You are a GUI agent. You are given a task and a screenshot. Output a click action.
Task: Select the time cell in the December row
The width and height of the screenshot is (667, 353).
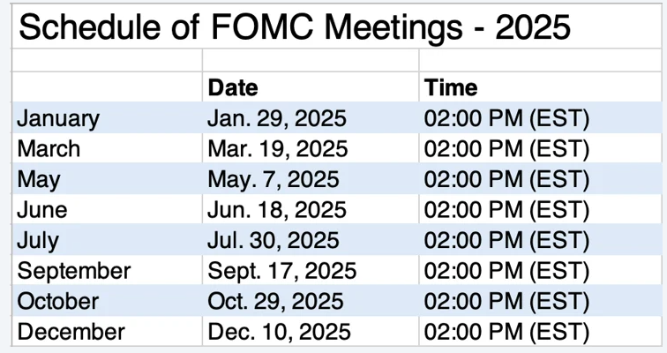(540, 331)
